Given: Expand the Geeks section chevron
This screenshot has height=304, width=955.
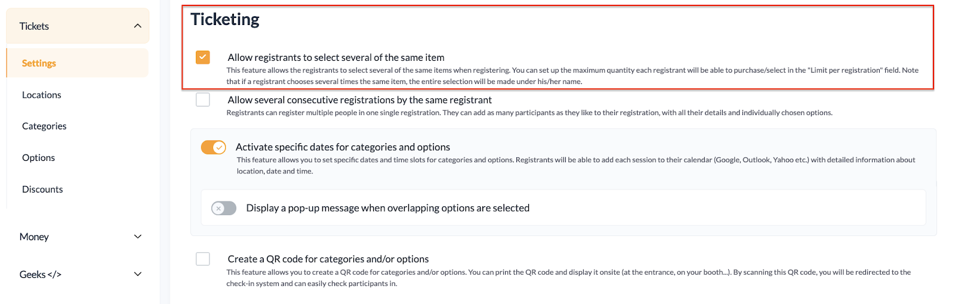Looking at the screenshot, I should tap(138, 274).
